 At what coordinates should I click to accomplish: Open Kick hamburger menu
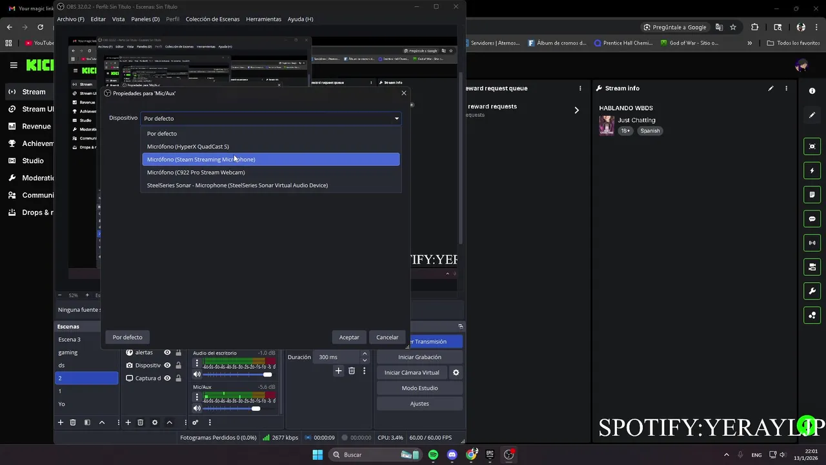(14, 65)
